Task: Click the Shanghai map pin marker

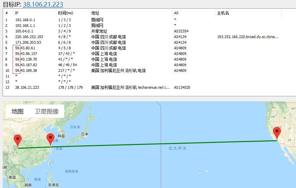Action: click(50, 140)
